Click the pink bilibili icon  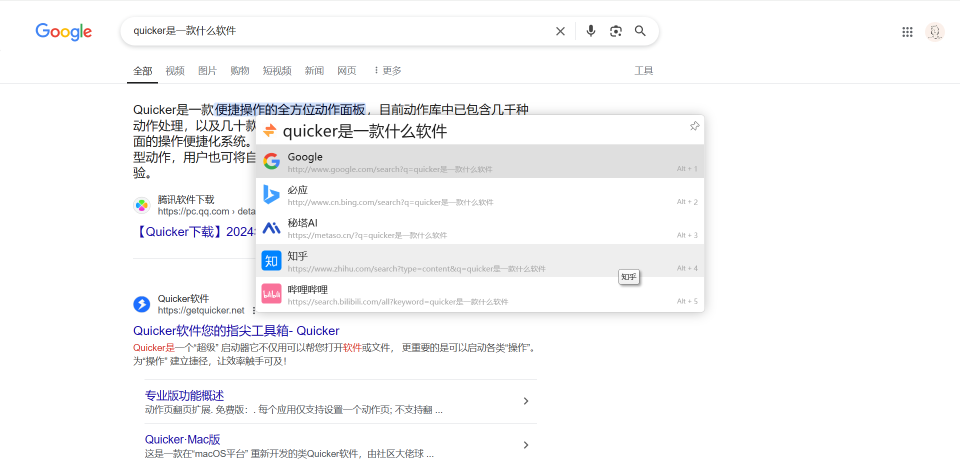pyautogui.click(x=271, y=293)
